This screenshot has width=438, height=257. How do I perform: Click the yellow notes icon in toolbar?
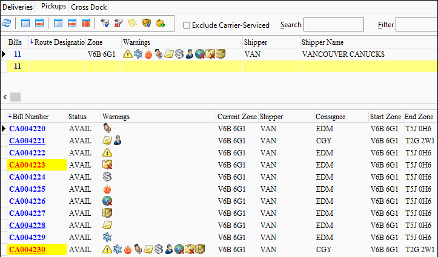point(131,24)
